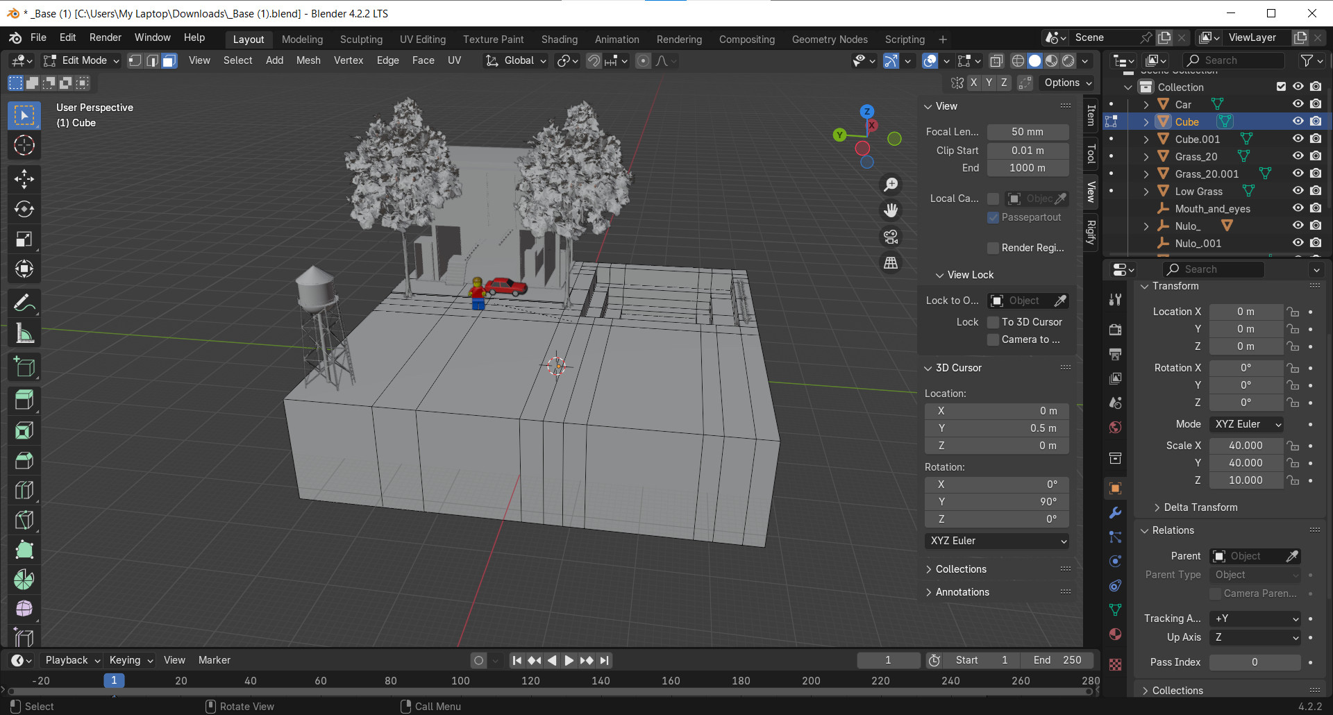Click the current frame marker 1 on timeline
Screen dimensions: 1333x715
pyautogui.click(x=114, y=680)
